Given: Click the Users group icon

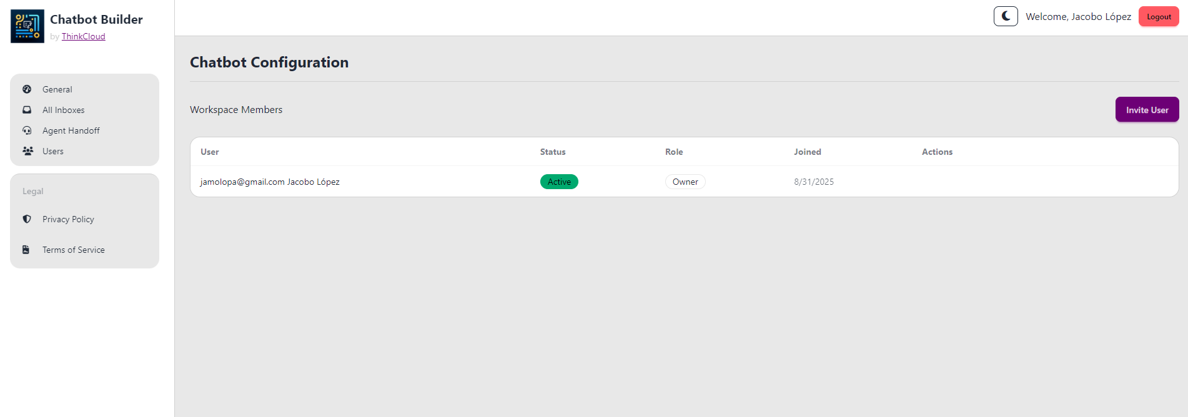Looking at the screenshot, I should click(27, 151).
